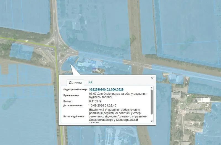Click the popup scrollbar up arrow
The image size is (221, 145).
(x=152, y=88)
